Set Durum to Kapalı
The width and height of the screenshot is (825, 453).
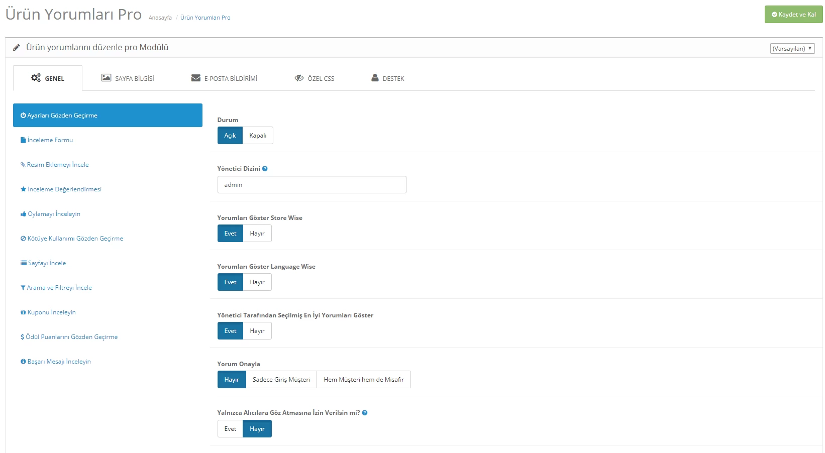pyautogui.click(x=257, y=135)
